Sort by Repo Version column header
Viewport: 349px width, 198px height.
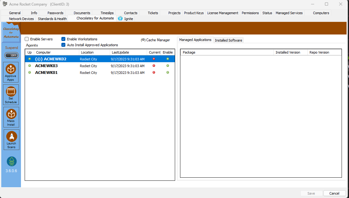(324, 52)
